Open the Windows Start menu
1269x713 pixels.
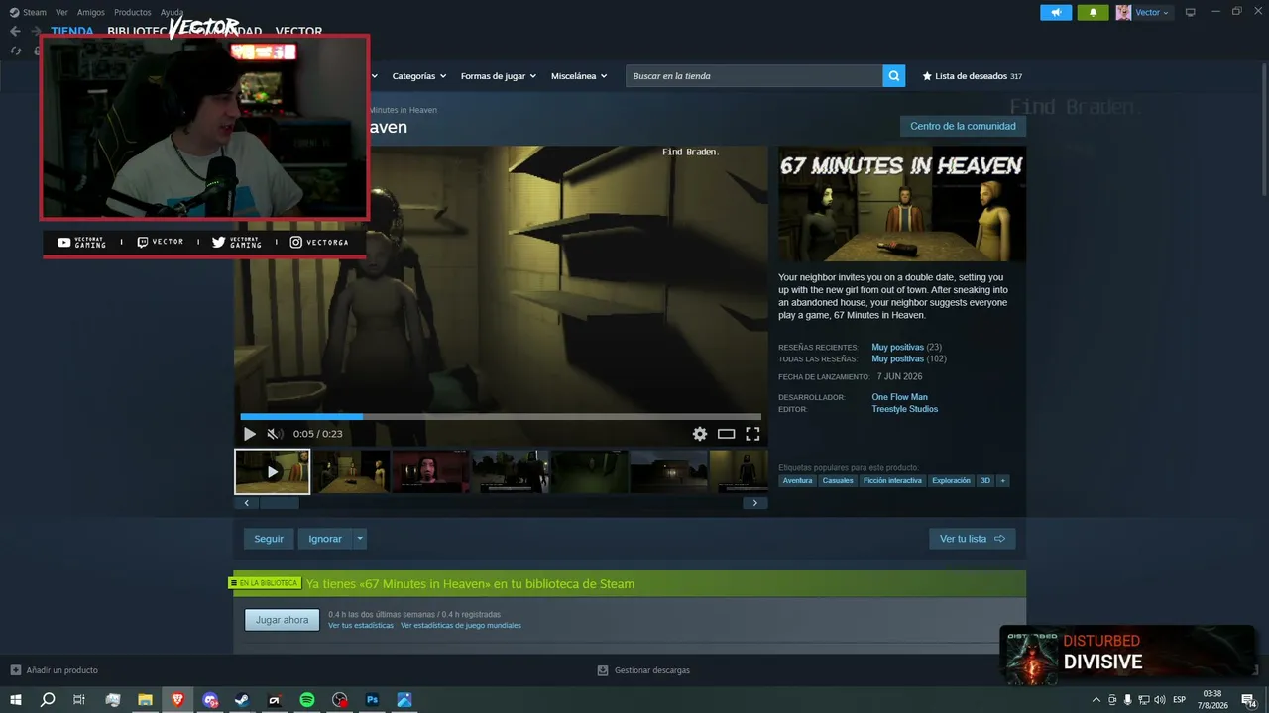16,700
